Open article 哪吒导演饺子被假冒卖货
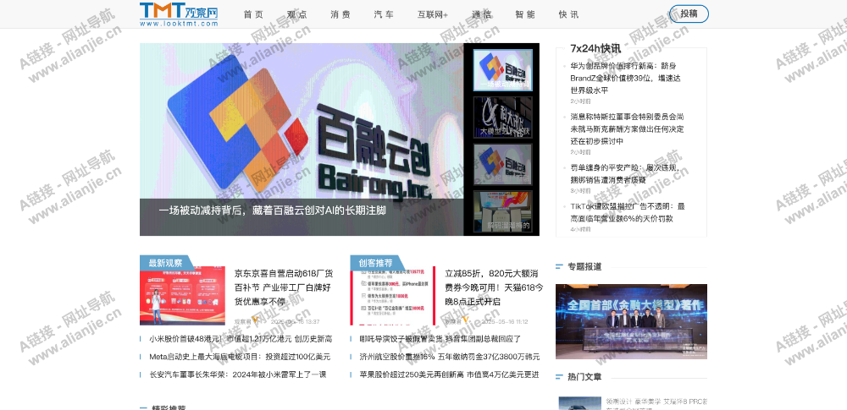 (440, 339)
